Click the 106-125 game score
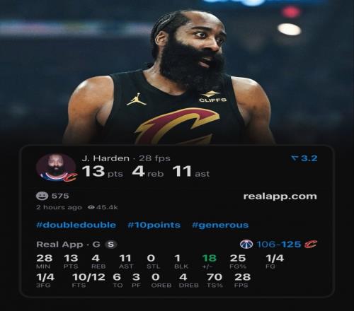The image size is (354, 311). click(x=279, y=245)
